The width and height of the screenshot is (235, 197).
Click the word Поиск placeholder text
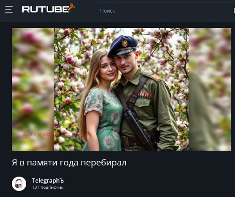[x=107, y=11]
